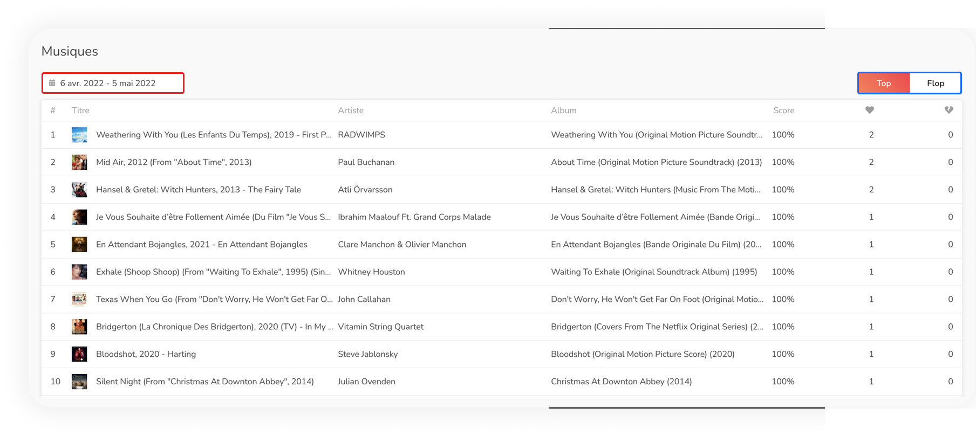The width and height of the screenshot is (976, 436).
Task: Click the Artiste column header
Action: (x=351, y=110)
